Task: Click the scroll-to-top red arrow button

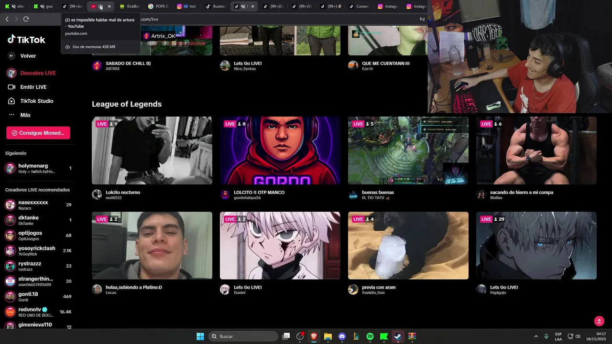Action: (599, 321)
